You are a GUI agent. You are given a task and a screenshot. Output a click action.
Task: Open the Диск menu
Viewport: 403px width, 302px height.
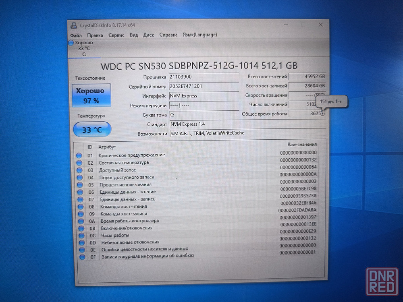point(149,35)
